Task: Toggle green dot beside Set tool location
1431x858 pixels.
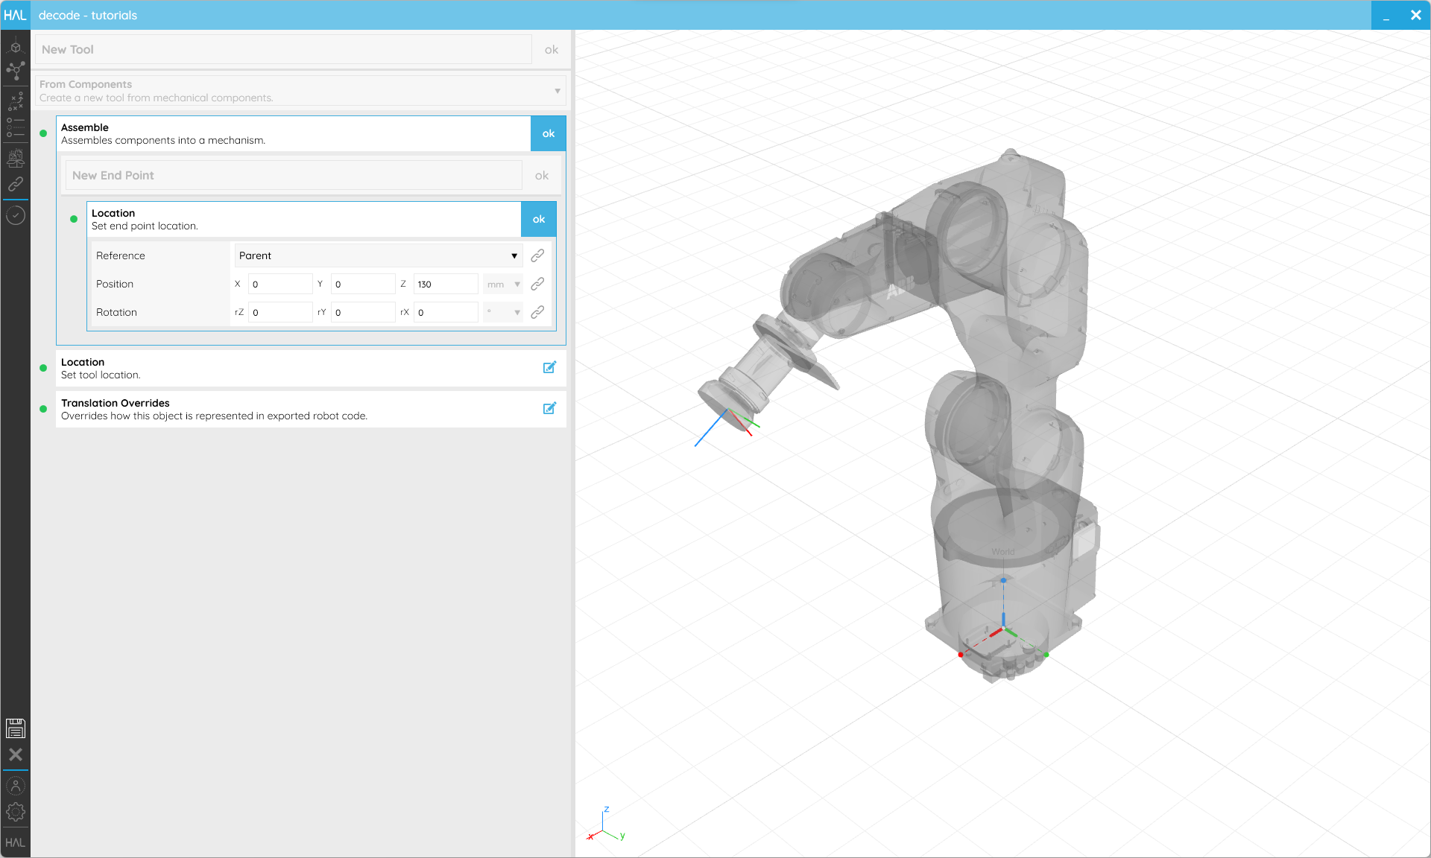Action: click(43, 368)
